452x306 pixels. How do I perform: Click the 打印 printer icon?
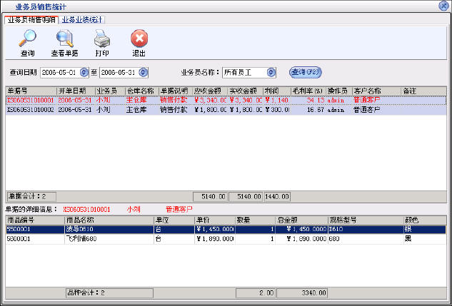click(102, 39)
